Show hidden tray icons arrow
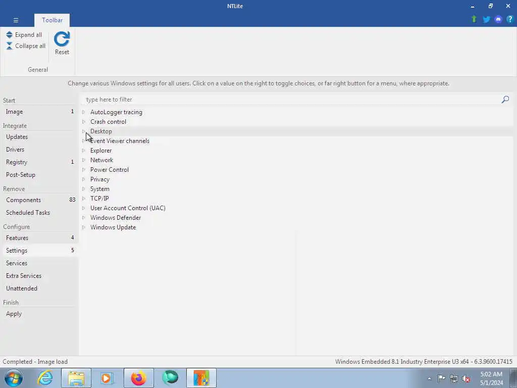Screen dimensions: 517x388 pos(429,378)
